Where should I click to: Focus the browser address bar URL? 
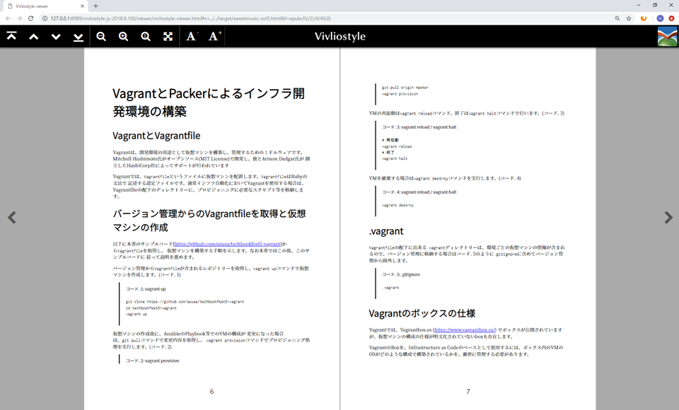pyautogui.click(x=190, y=18)
